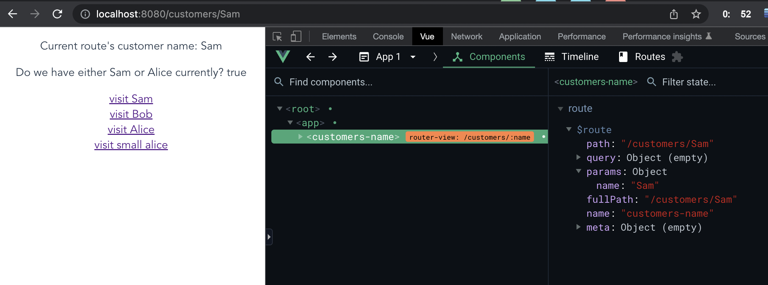Select the customers-name component row
This screenshot has height=285, width=768.
pos(409,137)
